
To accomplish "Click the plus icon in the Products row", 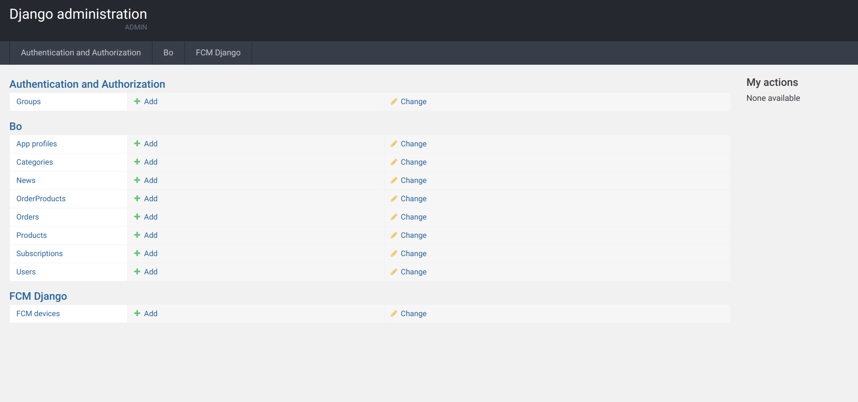I will point(137,235).
